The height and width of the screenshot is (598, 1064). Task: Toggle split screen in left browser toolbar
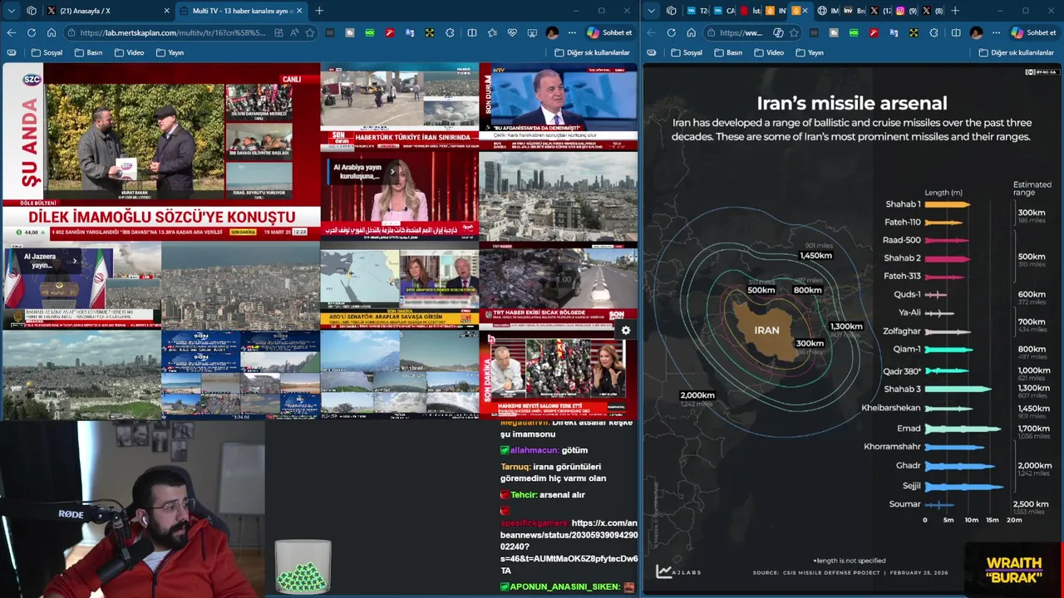472,32
